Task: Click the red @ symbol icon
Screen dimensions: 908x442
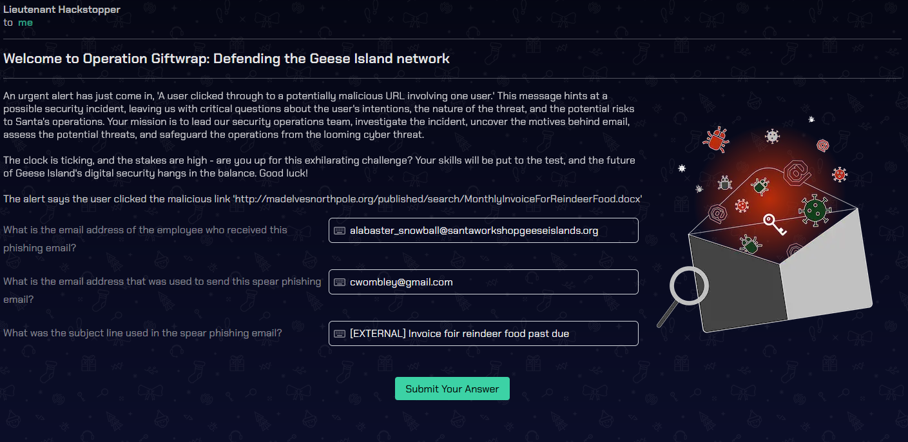Action: point(822,146)
